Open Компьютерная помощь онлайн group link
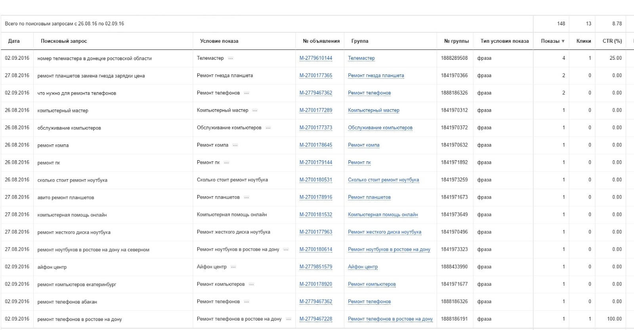The width and height of the screenshot is (634, 330). (x=383, y=215)
